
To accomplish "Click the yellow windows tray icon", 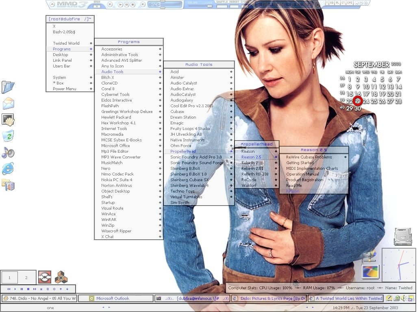I will tap(410, 298).
